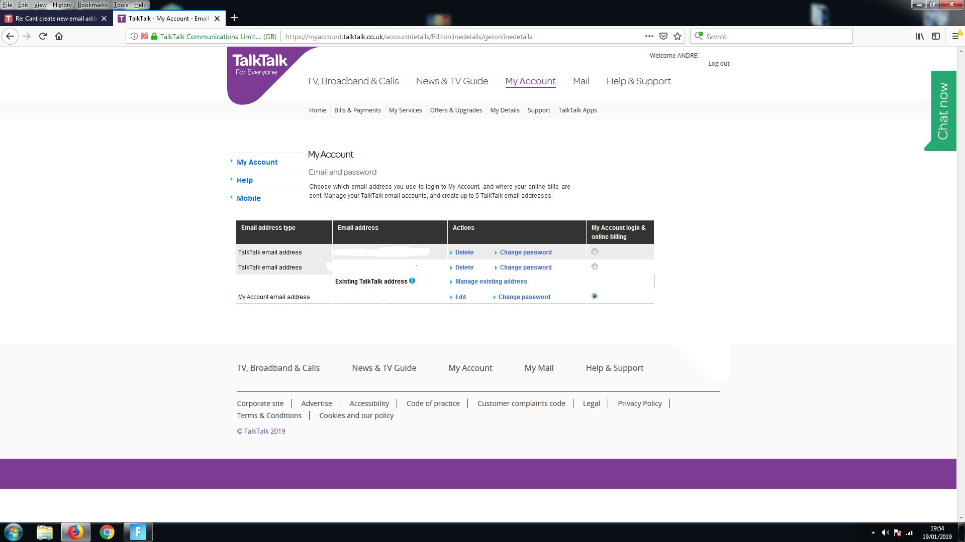Expand the Mobile left sidebar section
Viewport: 965px width, 542px height.
point(249,197)
